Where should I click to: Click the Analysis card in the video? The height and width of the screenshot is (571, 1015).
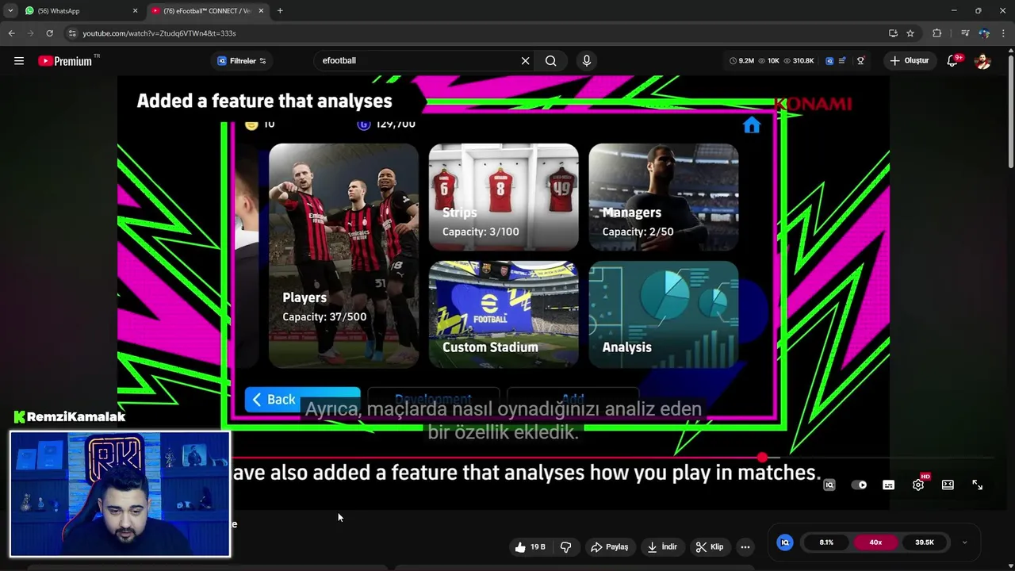[664, 314]
